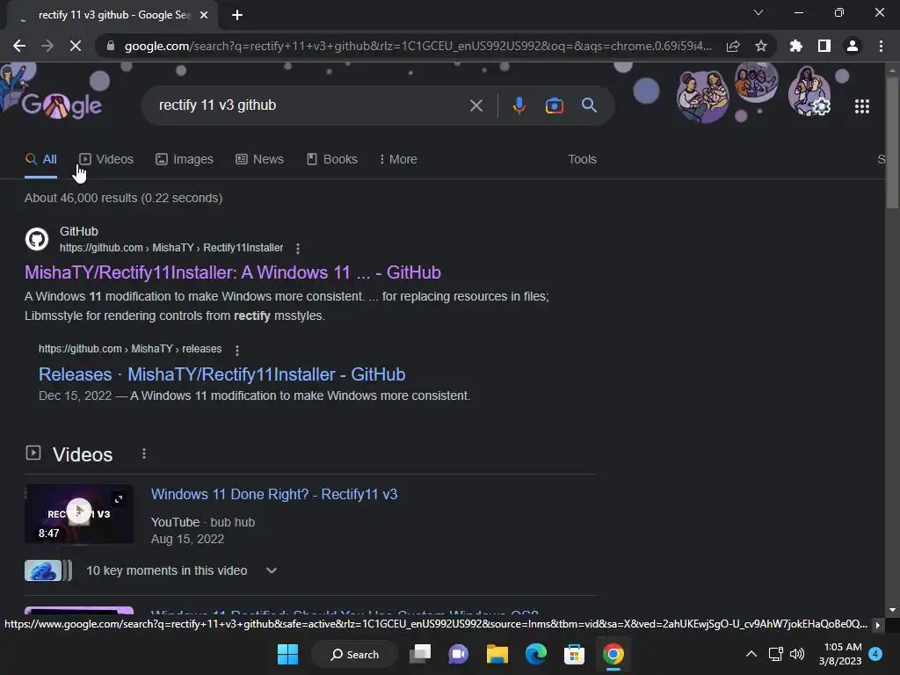
Task: Share this page from address bar
Action: coord(733,46)
